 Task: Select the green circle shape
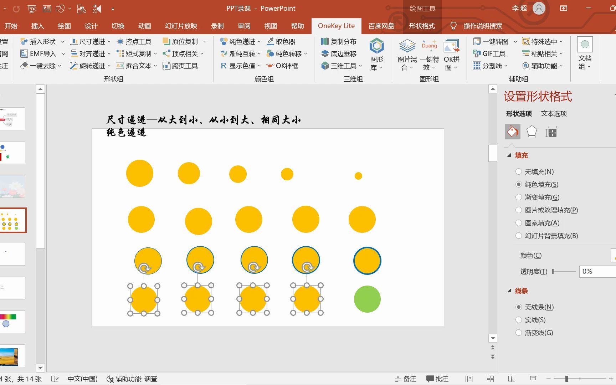pyautogui.click(x=367, y=299)
